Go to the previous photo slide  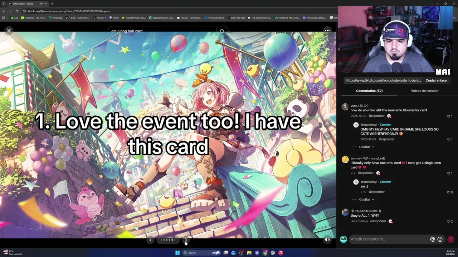coord(150,240)
